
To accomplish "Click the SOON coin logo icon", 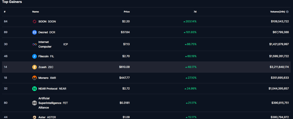I will (x=34, y=21).
